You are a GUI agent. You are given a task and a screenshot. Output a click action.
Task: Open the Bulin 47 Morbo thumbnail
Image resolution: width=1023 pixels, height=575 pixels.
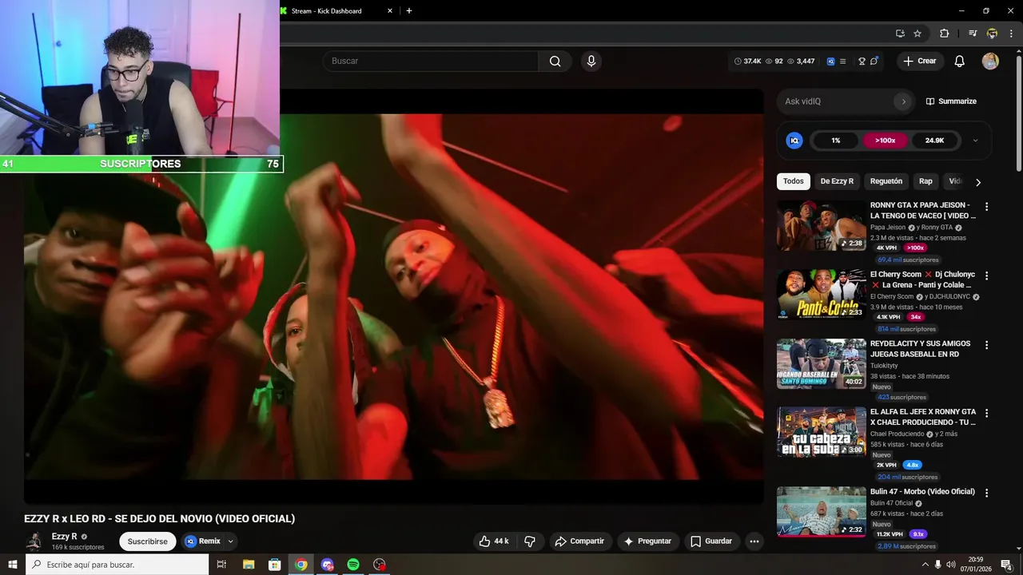pos(822,512)
